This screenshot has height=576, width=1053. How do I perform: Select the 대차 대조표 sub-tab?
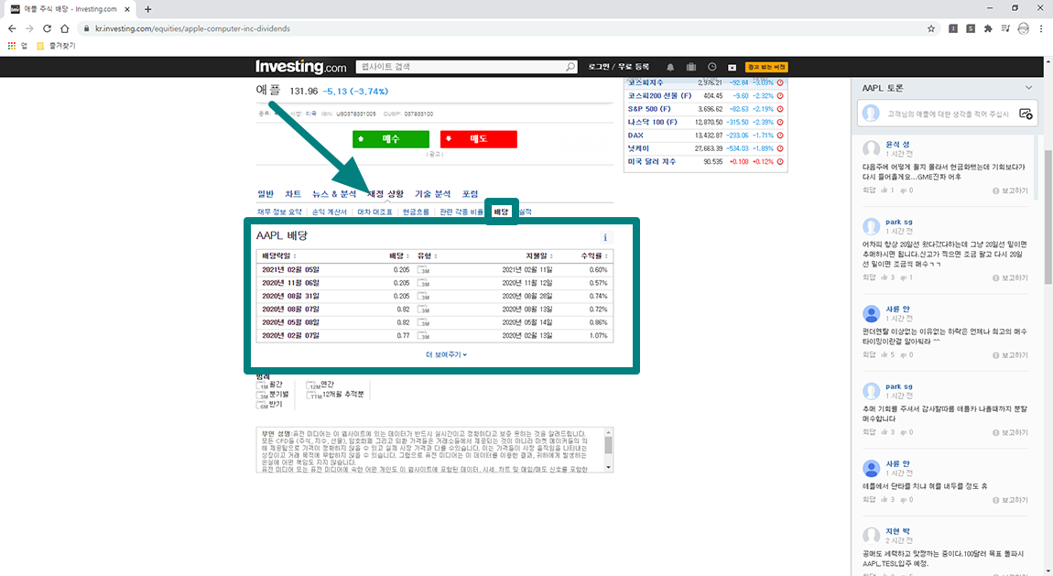point(375,212)
